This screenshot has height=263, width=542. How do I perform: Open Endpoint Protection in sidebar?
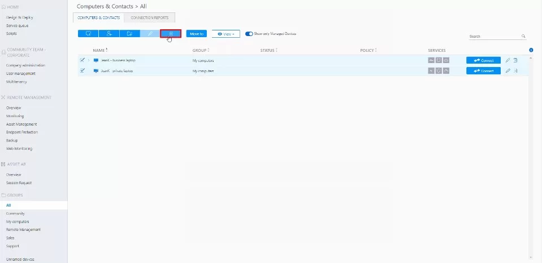tap(22, 132)
